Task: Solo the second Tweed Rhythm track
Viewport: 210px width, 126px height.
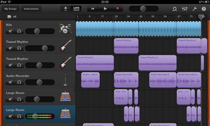Action: click(19, 66)
